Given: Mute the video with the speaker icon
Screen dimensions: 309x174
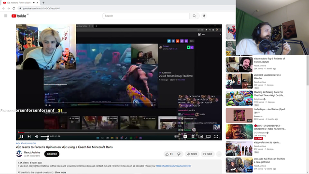Looking at the screenshot, I should coord(37,136).
